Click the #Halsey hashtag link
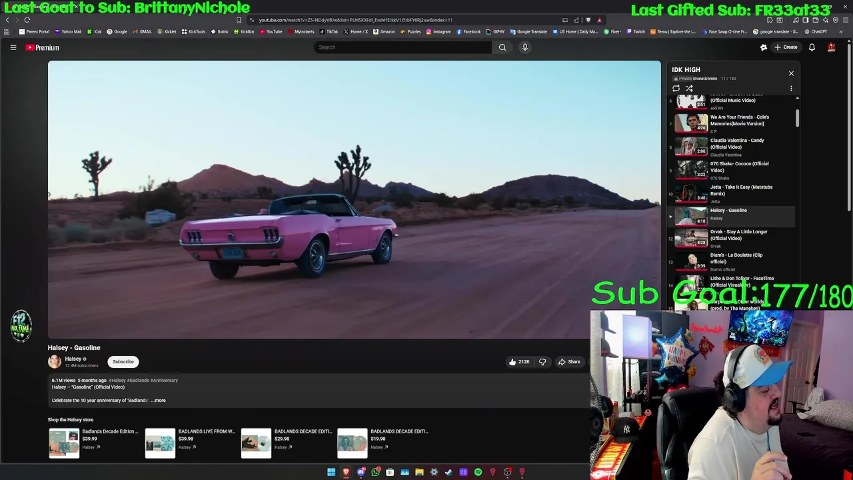 pos(117,381)
